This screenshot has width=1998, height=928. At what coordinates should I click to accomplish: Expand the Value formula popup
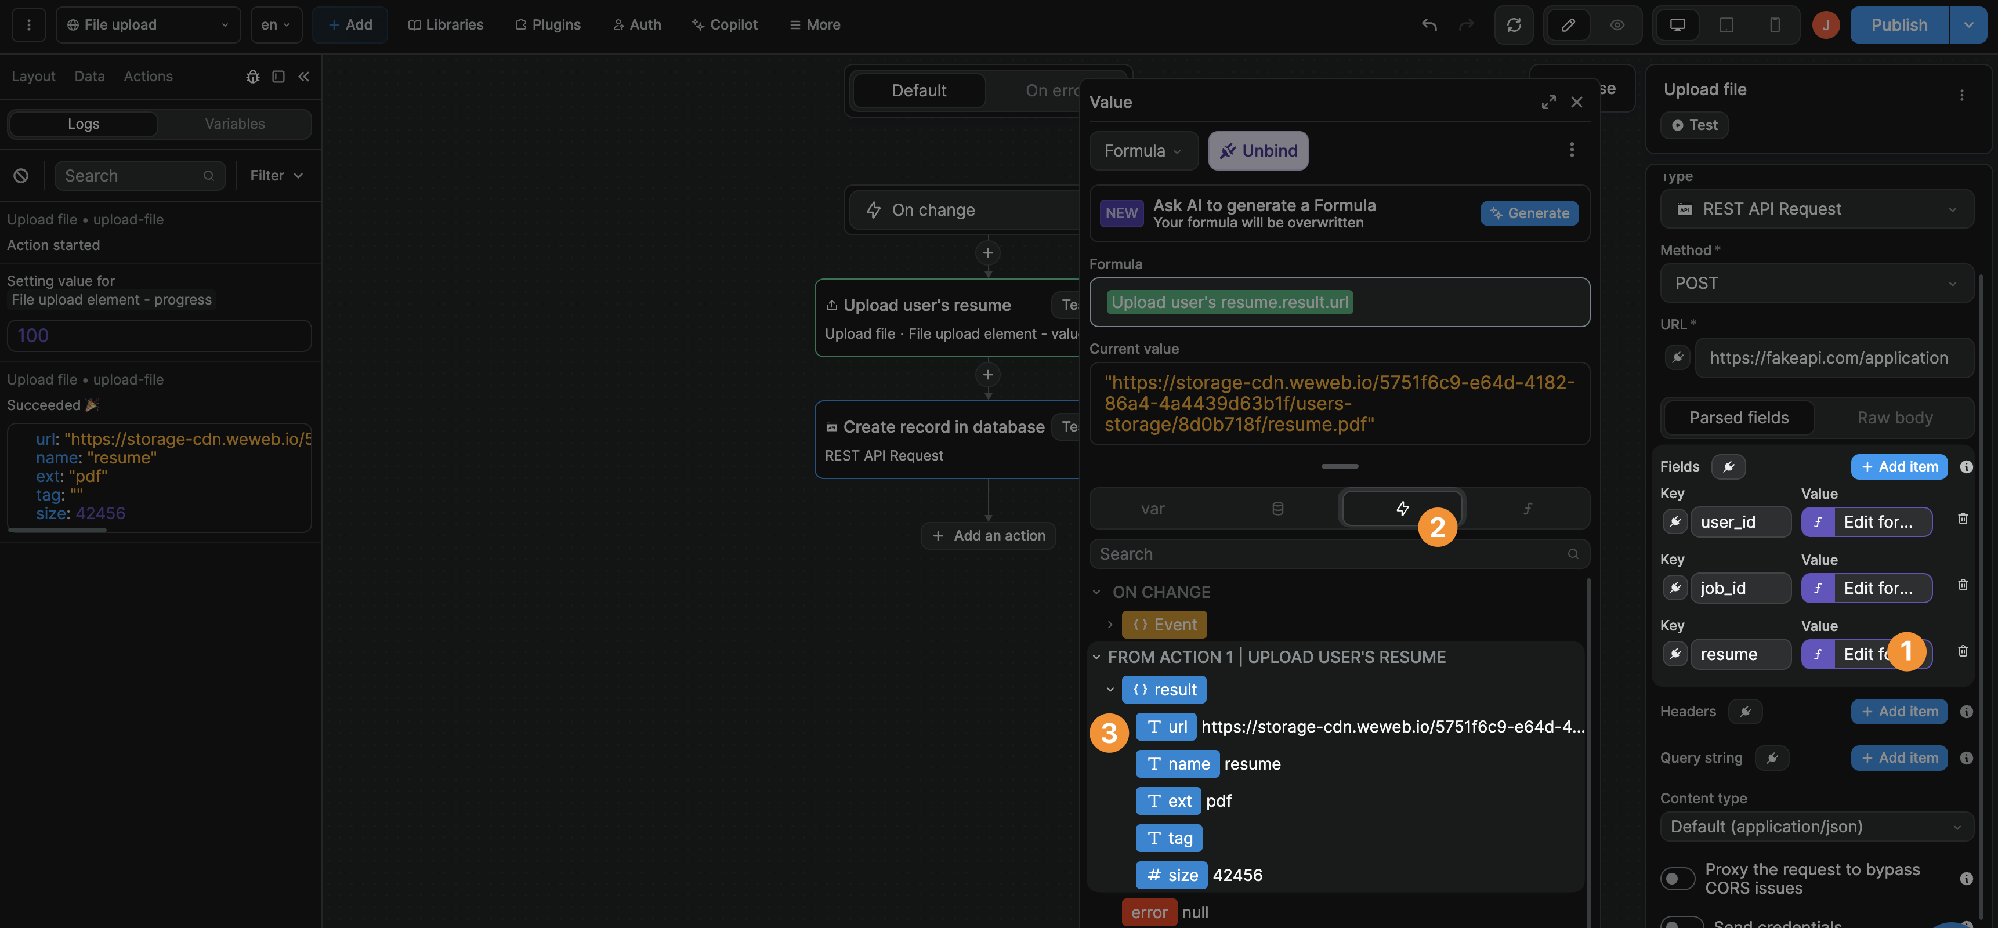tap(1548, 102)
